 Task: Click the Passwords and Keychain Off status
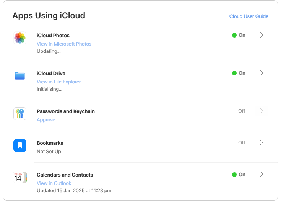(242, 111)
